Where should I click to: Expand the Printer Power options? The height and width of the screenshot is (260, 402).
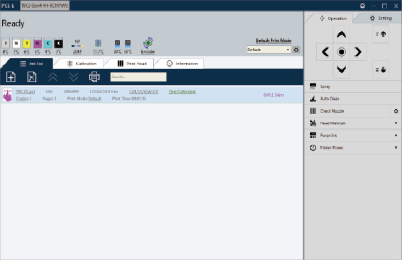(x=396, y=147)
